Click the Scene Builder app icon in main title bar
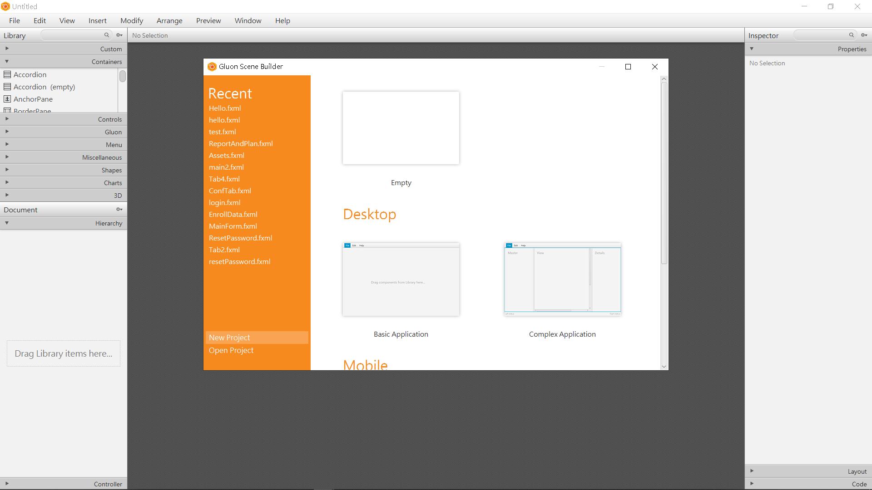872x490 pixels. 5,6
